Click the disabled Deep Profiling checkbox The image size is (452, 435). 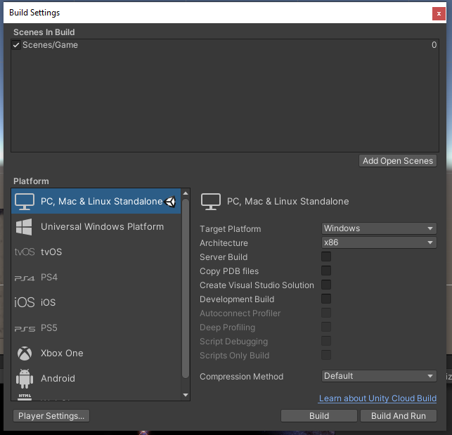point(326,327)
